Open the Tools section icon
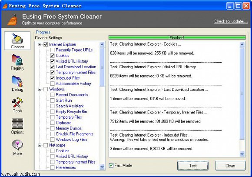The height and width of the screenshot is (177, 252). coord(17,105)
